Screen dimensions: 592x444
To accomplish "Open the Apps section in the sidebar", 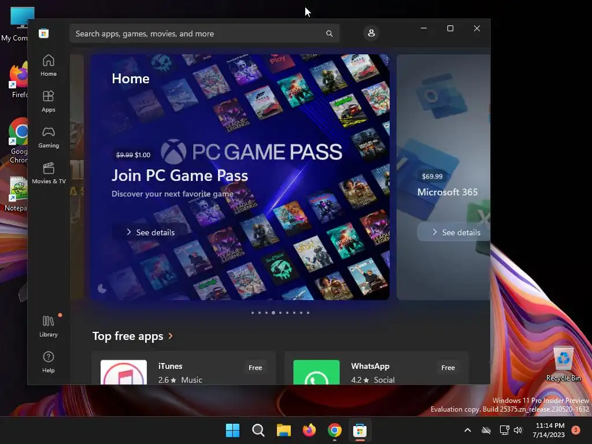I will click(x=49, y=102).
